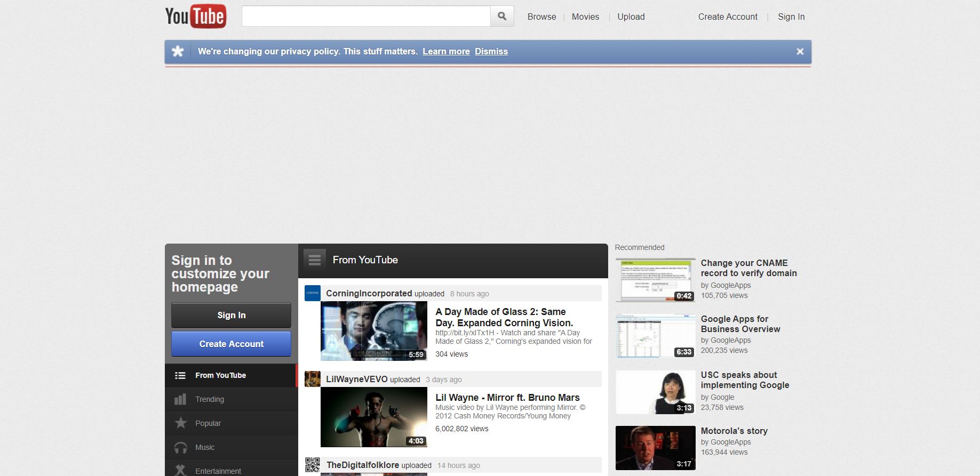Viewport: 980px width, 476px height.
Task: Click the From YouTube list icon in sidebar
Action: tap(180, 375)
